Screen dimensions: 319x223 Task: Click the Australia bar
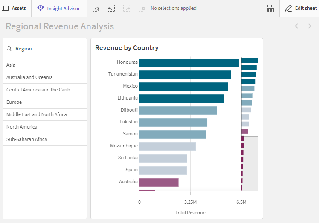159,182
